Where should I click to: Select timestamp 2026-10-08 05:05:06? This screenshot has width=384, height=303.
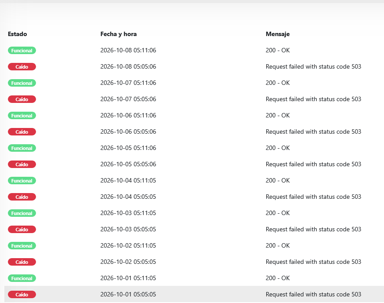coord(128,67)
